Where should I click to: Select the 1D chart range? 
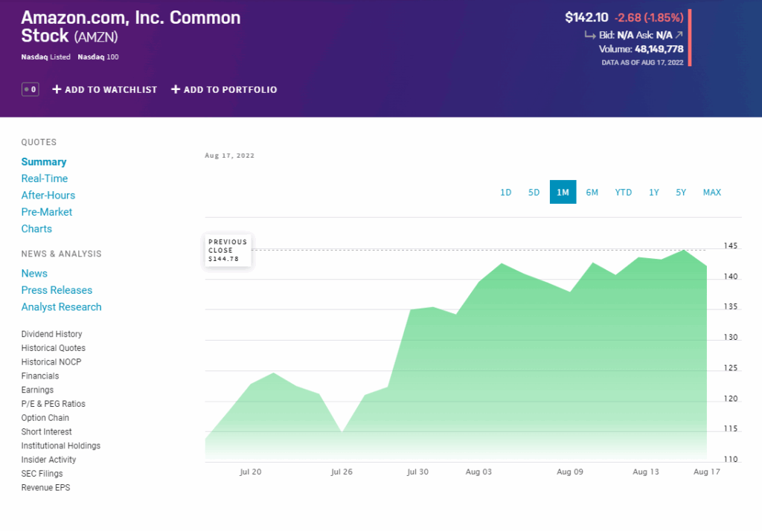point(506,193)
